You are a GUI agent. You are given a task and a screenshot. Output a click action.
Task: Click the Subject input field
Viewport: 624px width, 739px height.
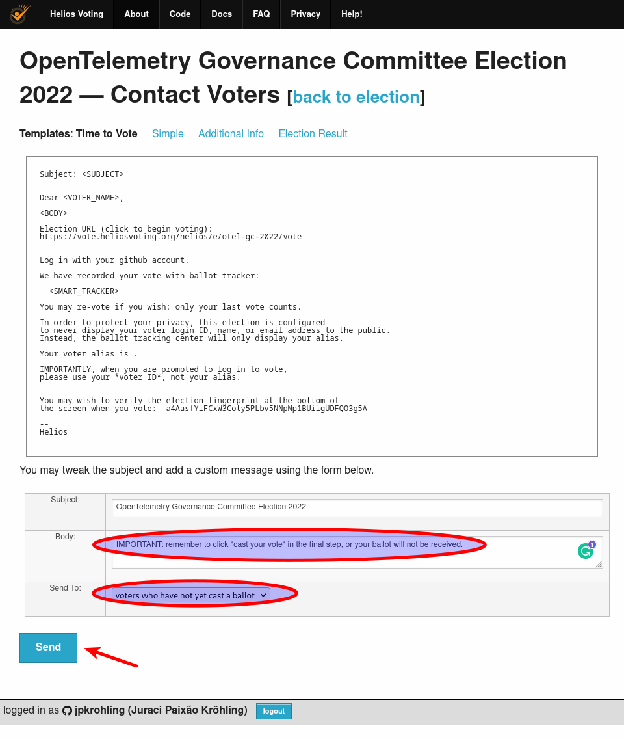[357, 507]
